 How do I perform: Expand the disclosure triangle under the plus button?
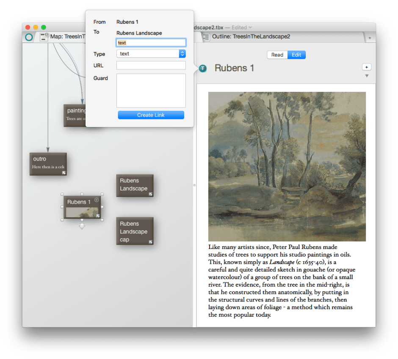tap(367, 76)
